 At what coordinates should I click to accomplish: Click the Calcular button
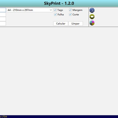point(61,24)
